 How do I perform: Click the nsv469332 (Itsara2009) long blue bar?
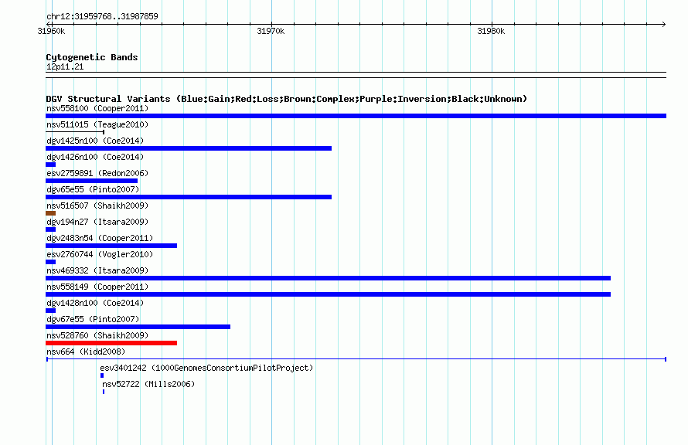pyautogui.click(x=329, y=278)
